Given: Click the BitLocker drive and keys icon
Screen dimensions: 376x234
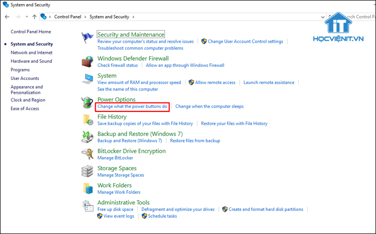Looking at the screenshot, I should [x=87, y=154].
